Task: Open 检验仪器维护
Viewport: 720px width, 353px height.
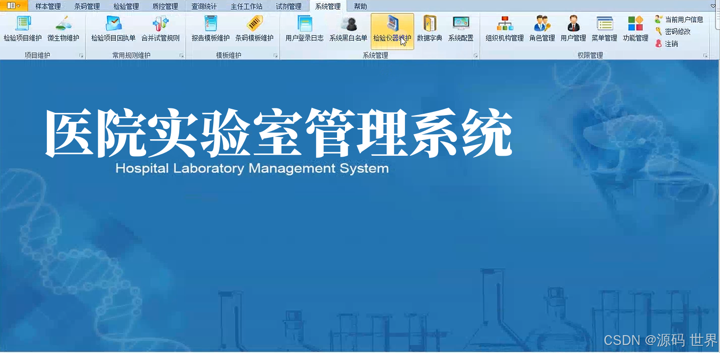Action: pyautogui.click(x=392, y=31)
